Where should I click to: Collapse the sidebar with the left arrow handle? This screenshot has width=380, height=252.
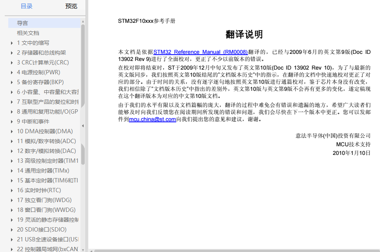coord(83,126)
